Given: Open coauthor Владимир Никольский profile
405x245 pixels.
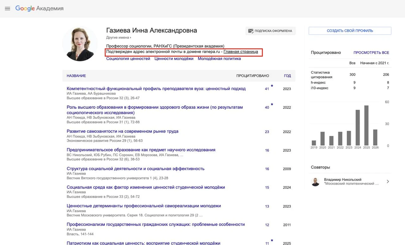Looking at the screenshot, I should tap(343, 180).
